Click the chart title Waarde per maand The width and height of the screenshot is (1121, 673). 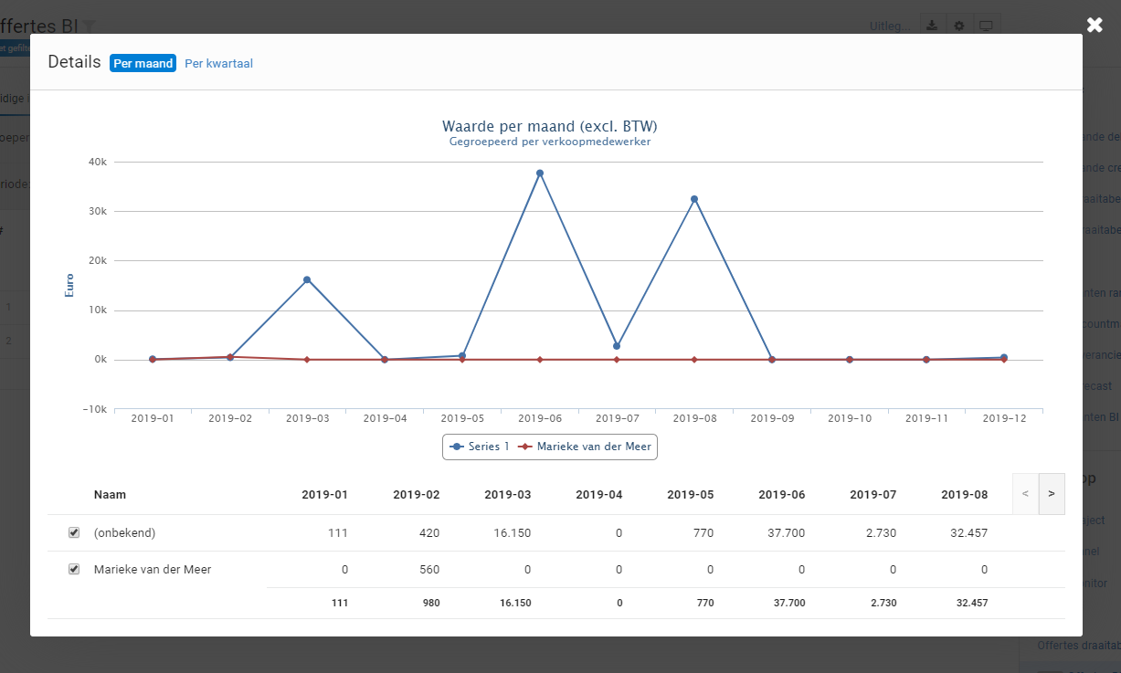tap(550, 126)
